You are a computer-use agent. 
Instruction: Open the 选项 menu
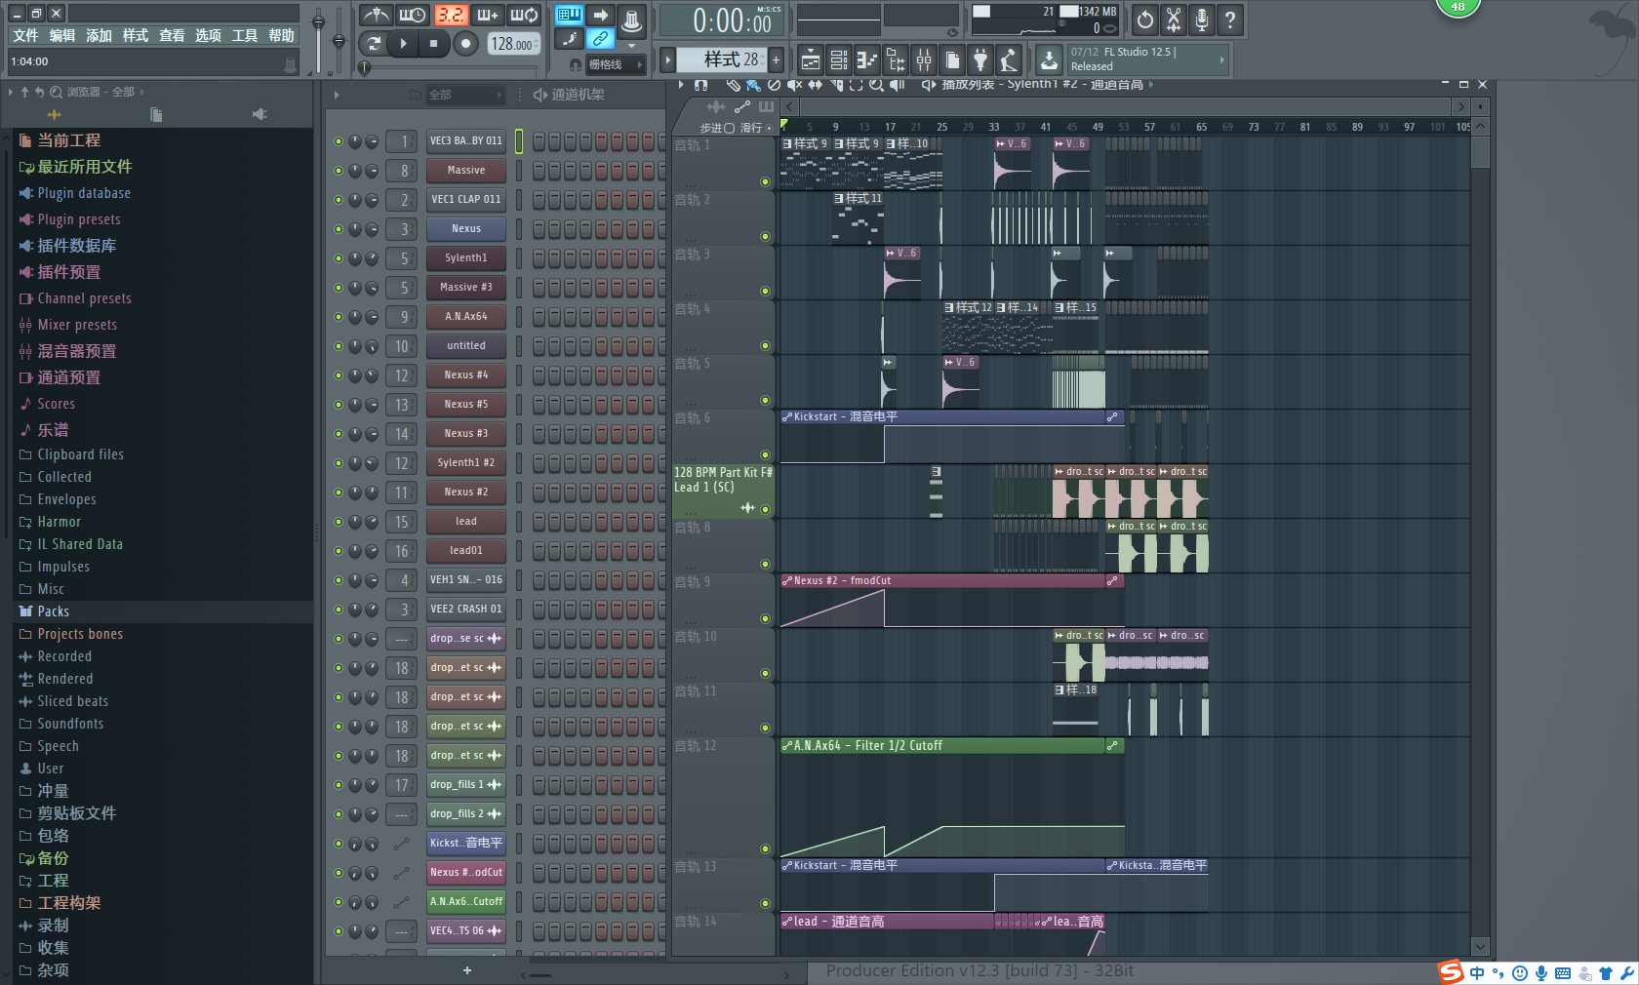(x=208, y=35)
